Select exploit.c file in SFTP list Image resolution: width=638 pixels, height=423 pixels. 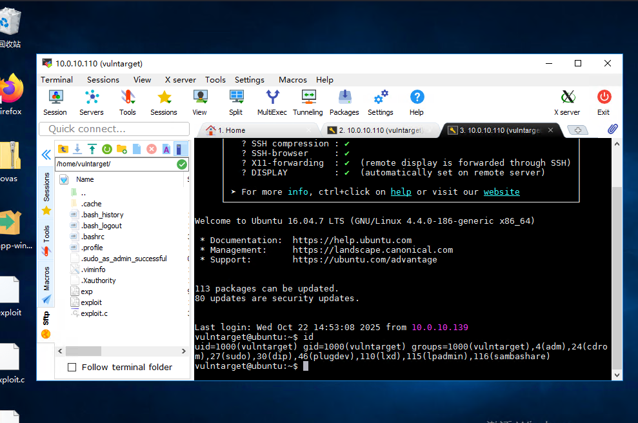point(94,313)
